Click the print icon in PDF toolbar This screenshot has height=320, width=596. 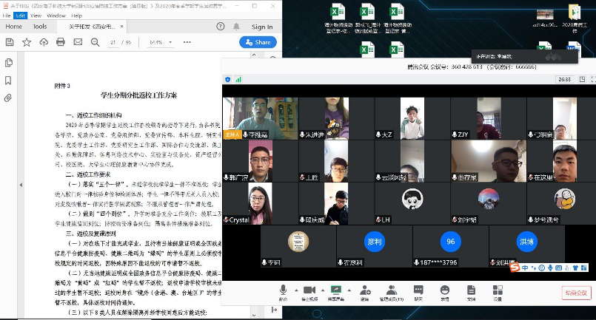(61, 42)
